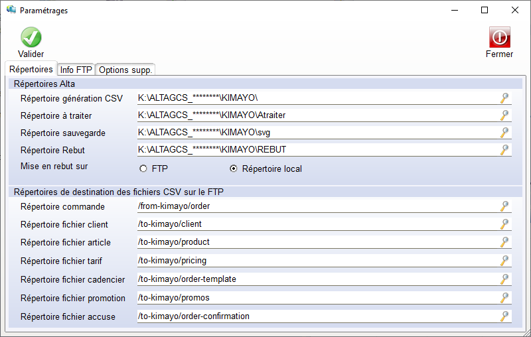The width and height of the screenshot is (531, 337).
Task: Click the Répertoire sauvegarde path input field
Action: 315,133
